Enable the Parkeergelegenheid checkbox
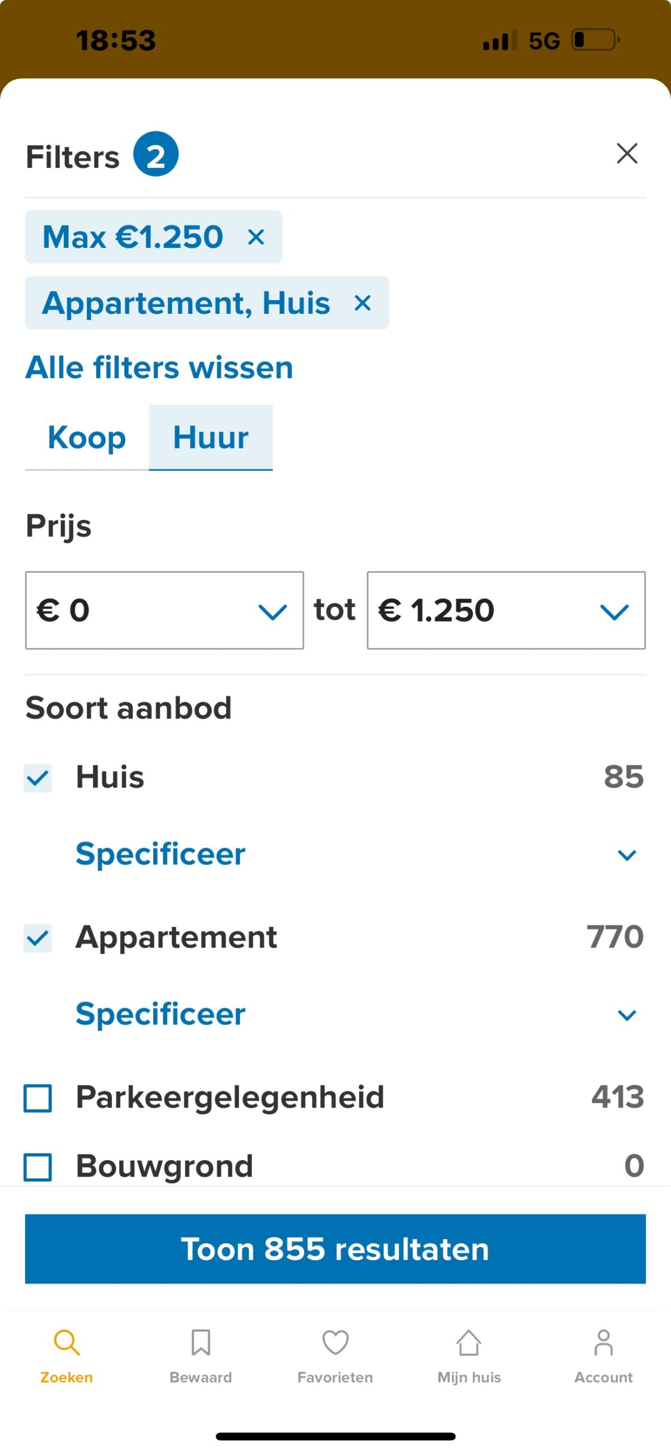The width and height of the screenshot is (671, 1453). pos(38,1098)
